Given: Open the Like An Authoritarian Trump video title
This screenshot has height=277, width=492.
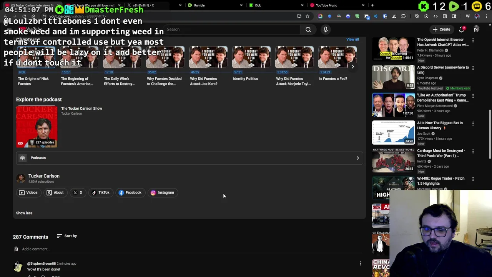Looking at the screenshot, I should (x=443, y=98).
